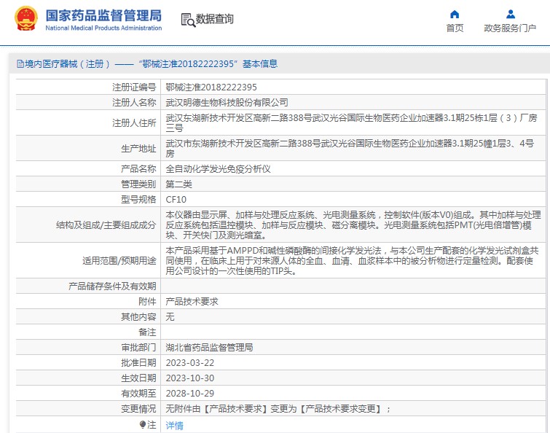Click the 审批部门 row label

138,348
